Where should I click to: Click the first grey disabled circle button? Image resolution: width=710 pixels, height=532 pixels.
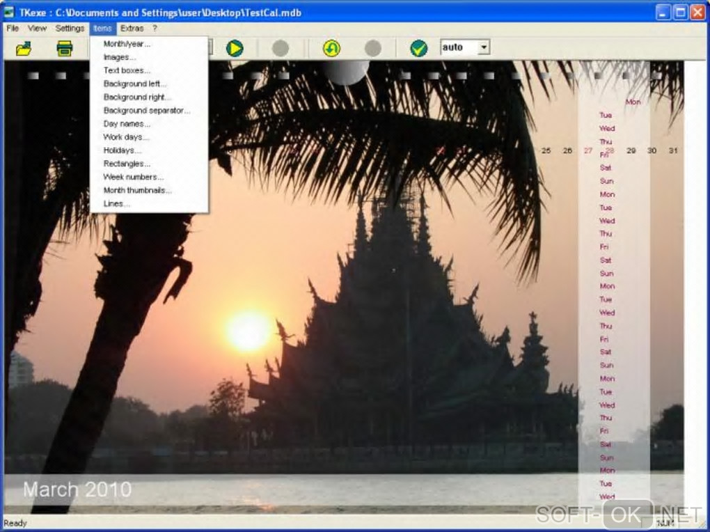coord(281,48)
